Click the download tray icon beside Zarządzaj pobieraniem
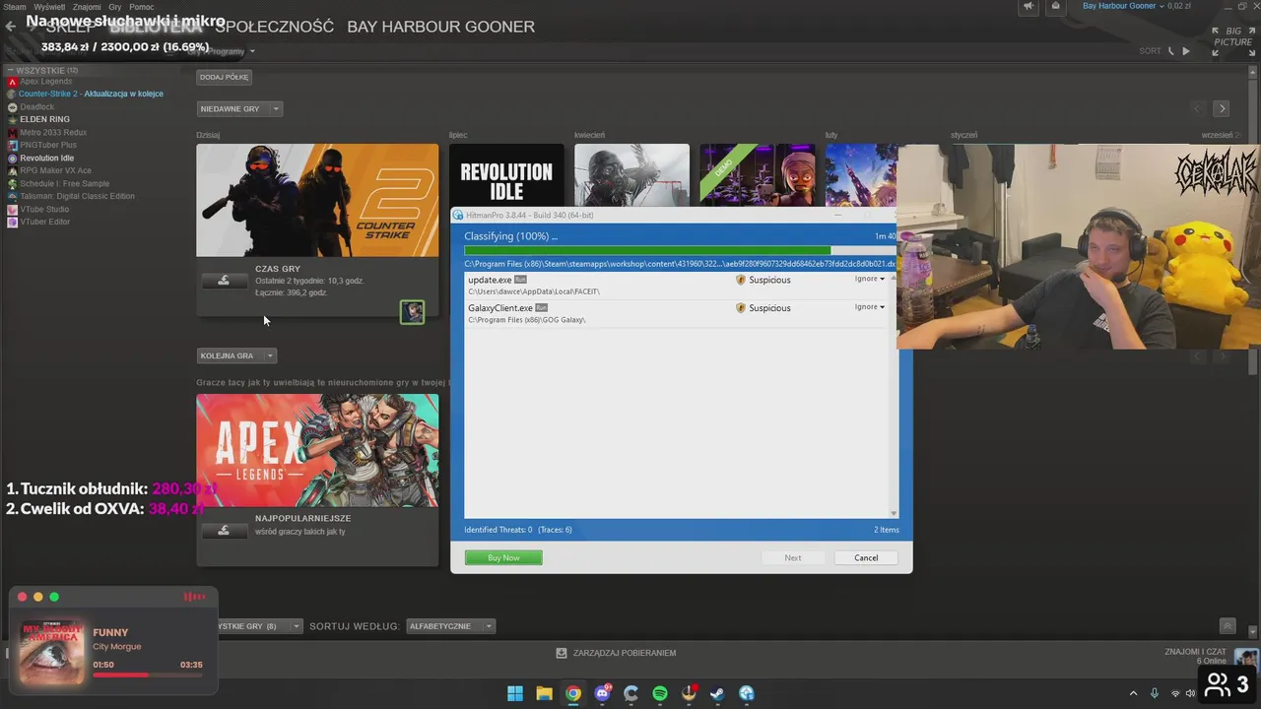The image size is (1261, 709). pos(562,653)
